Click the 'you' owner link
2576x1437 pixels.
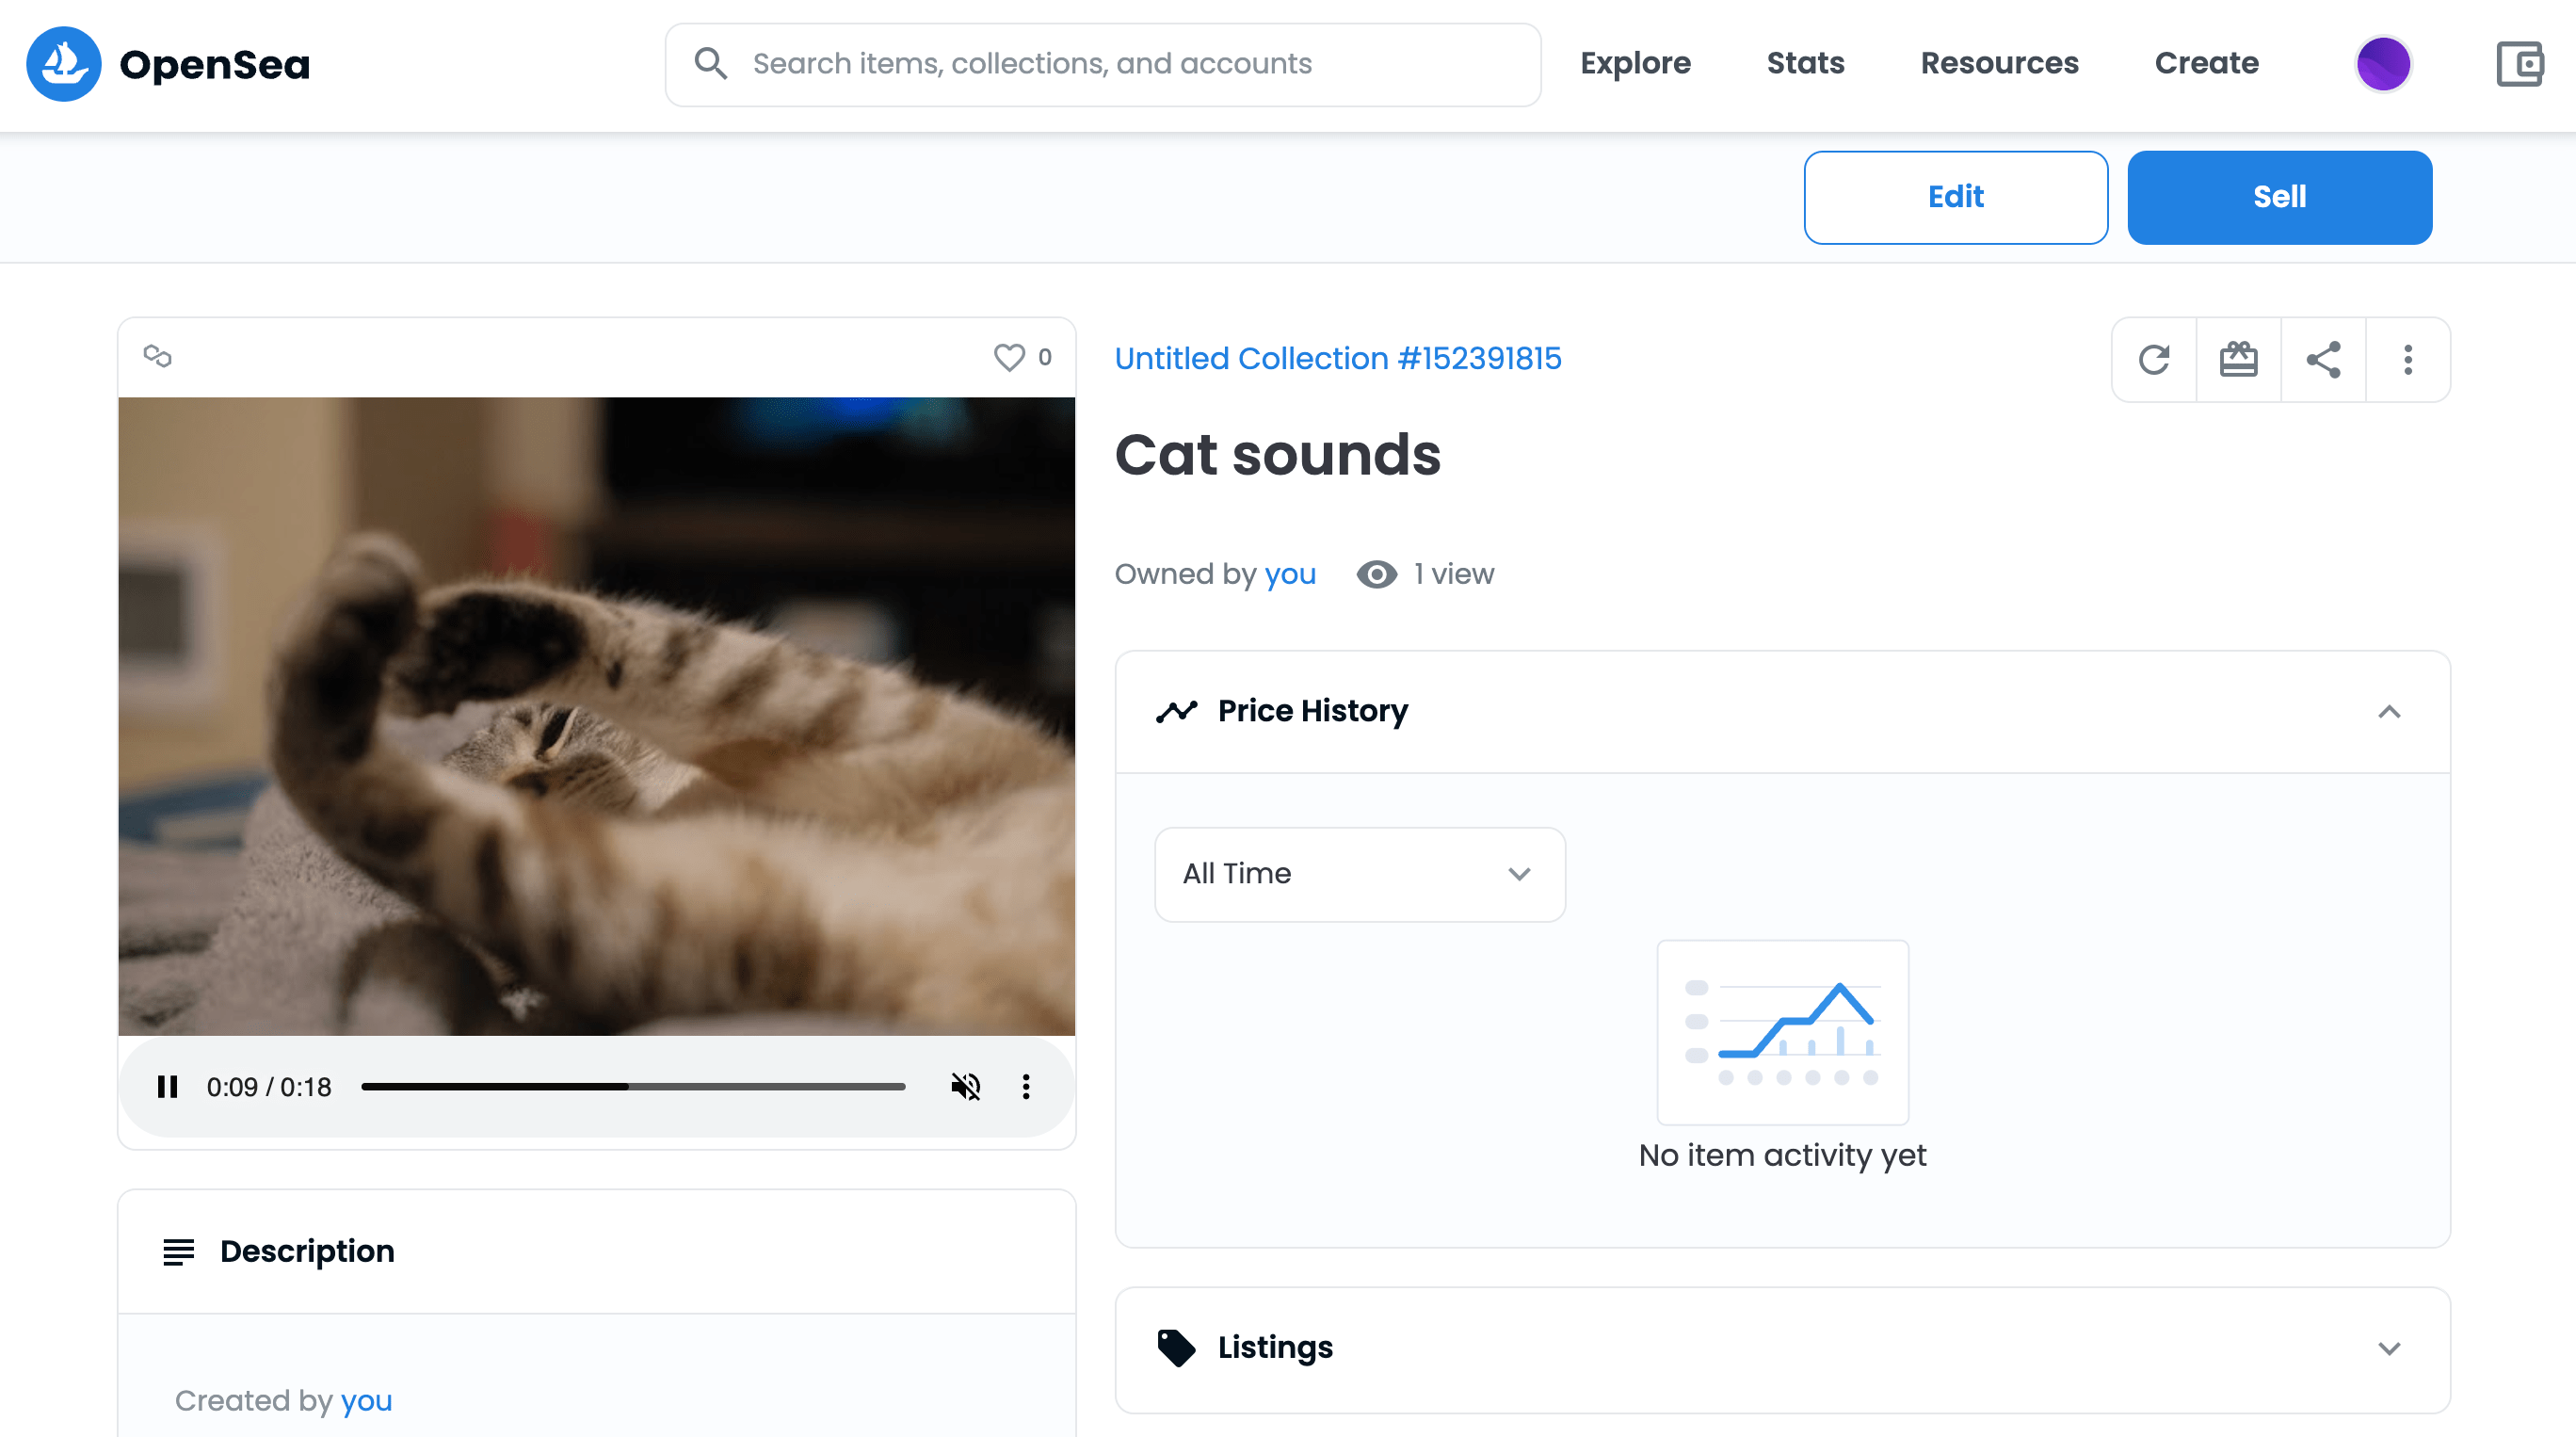(1290, 574)
